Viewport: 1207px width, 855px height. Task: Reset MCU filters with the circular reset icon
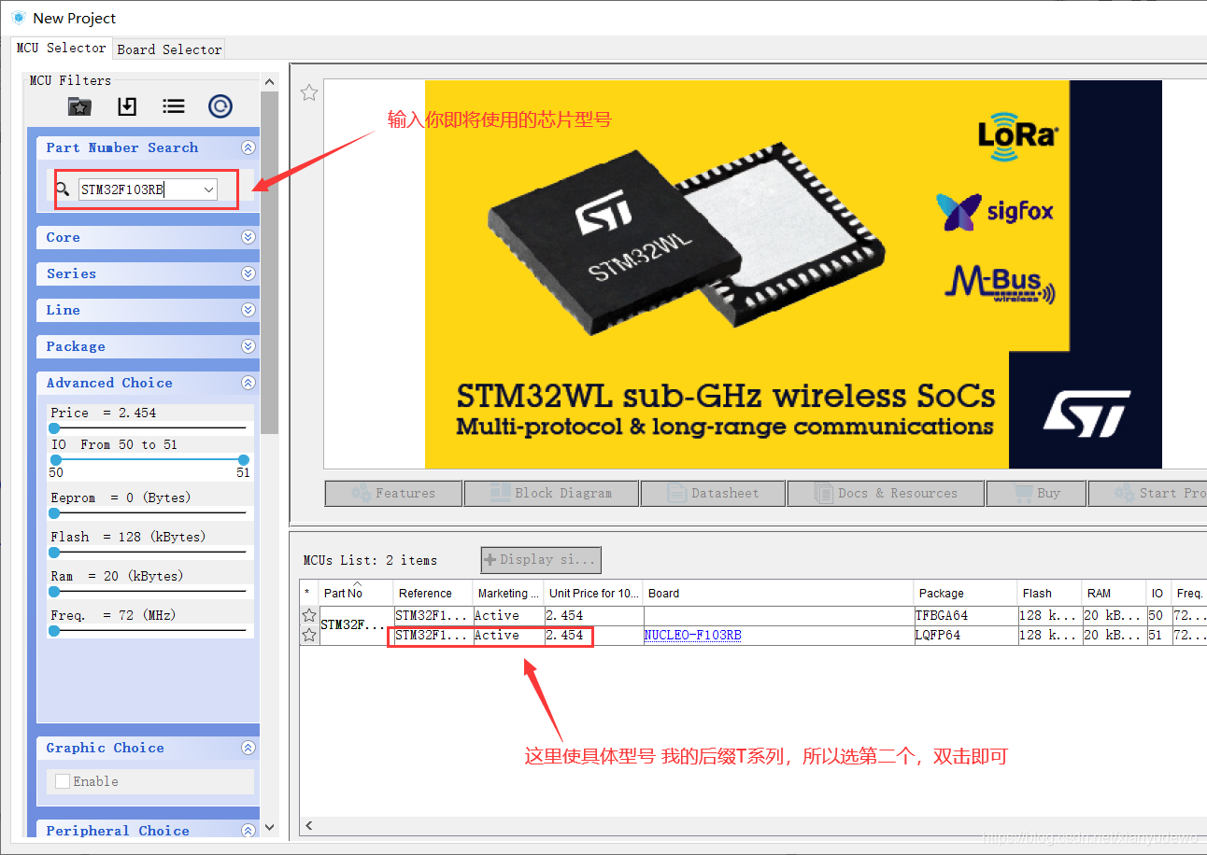click(220, 105)
